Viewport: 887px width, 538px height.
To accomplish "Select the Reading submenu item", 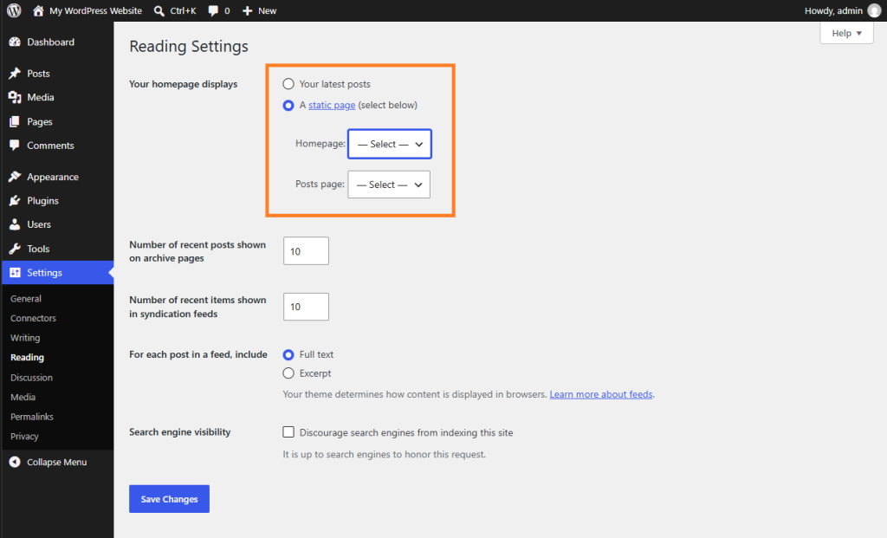I will tap(27, 358).
